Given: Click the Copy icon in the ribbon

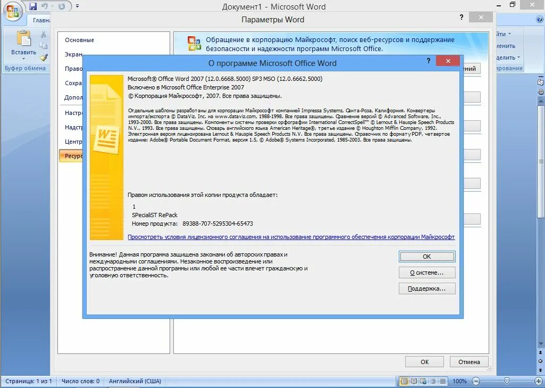Looking at the screenshot, I should [x=44, y=46].
